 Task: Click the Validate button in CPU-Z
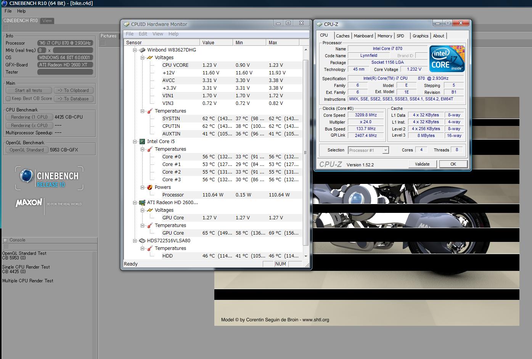[x=422, y=164]
